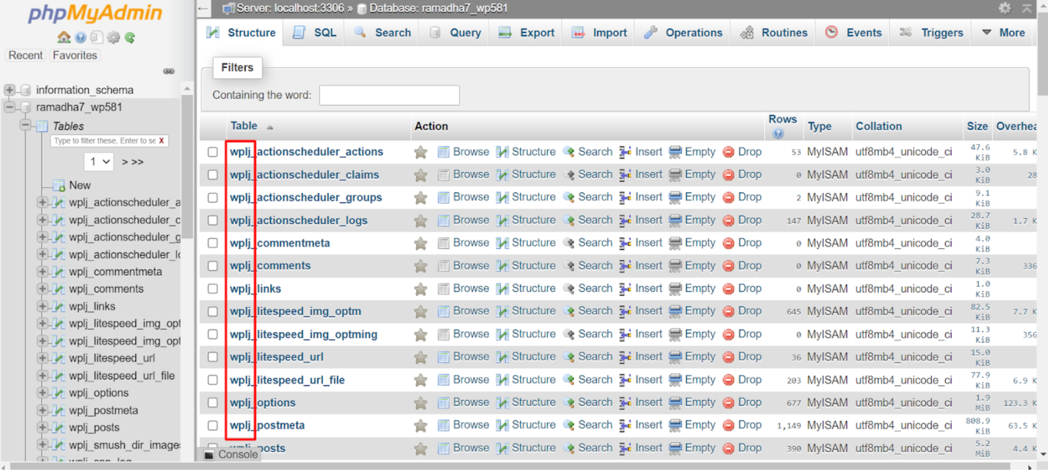Reload navigation panel with green refresh icon
The image size is (1048, 470).
pos(130,37)
